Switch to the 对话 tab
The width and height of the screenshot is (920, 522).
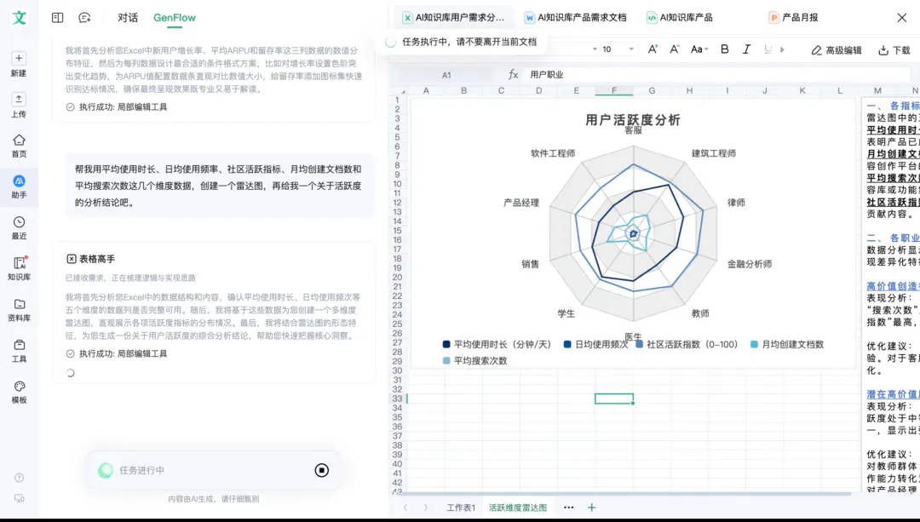127,18
